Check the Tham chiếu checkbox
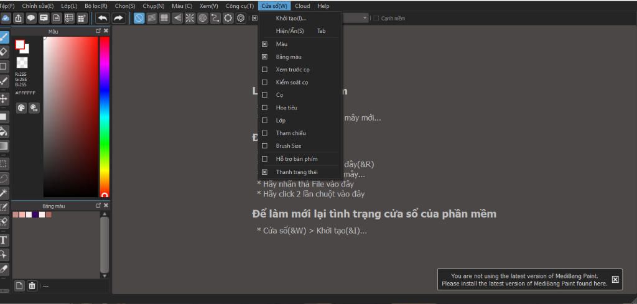Viewport: 637px width, 304px height. point(264,132)
